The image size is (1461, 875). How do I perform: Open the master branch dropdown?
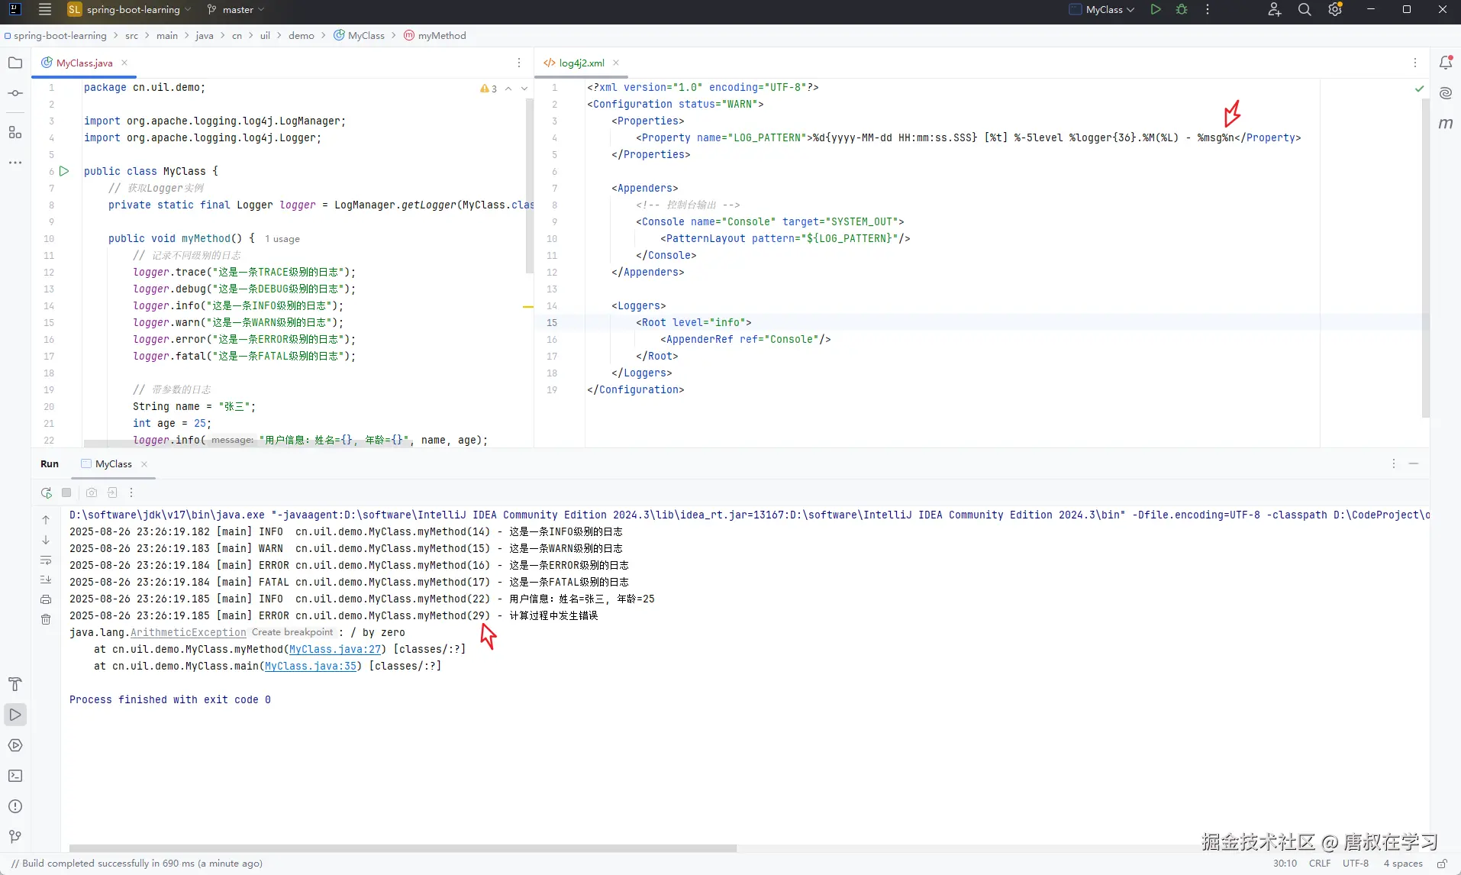236,10
